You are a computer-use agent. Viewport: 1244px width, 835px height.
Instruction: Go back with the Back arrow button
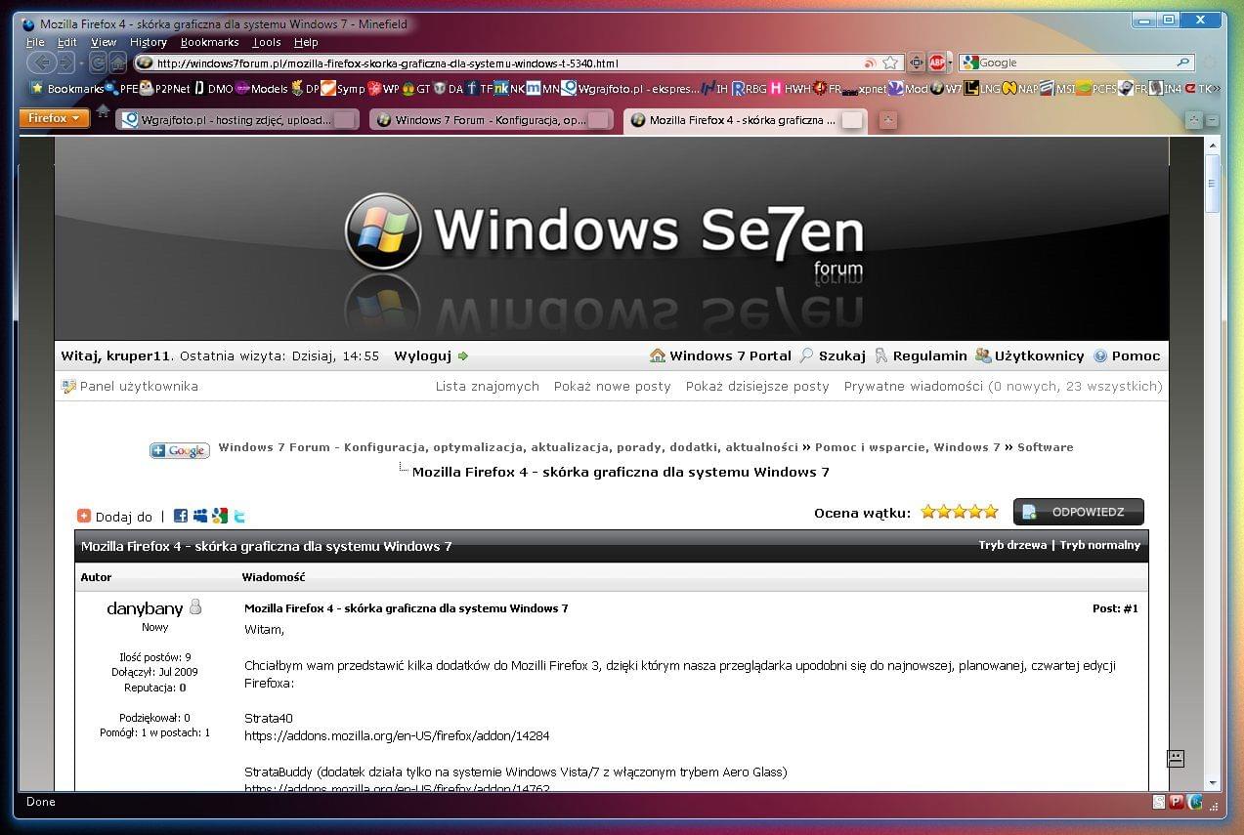40,63
